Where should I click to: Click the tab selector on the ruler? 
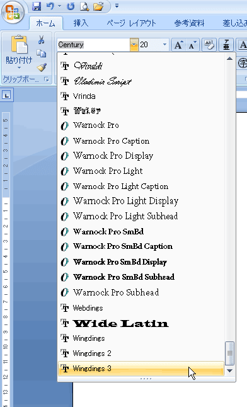(x=6, y=95)
